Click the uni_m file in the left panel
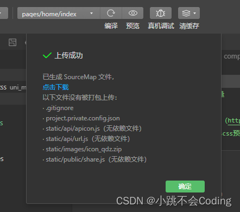Viewport: 240px width, 212px height. 18,87
